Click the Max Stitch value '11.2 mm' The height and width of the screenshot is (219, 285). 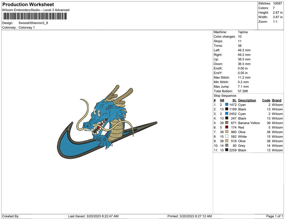[244, 78]
